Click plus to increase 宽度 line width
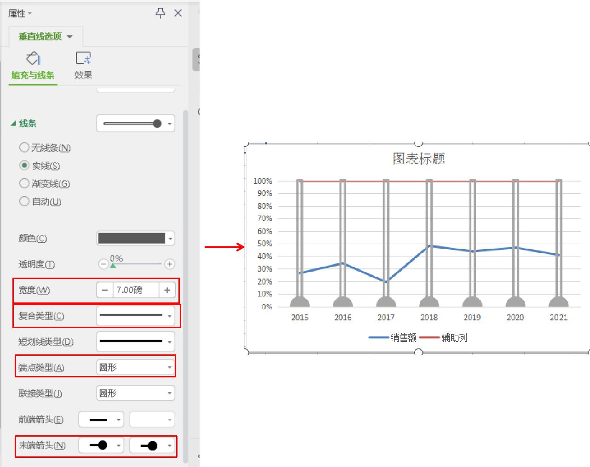Screen dimensions: 590x467 167,290
